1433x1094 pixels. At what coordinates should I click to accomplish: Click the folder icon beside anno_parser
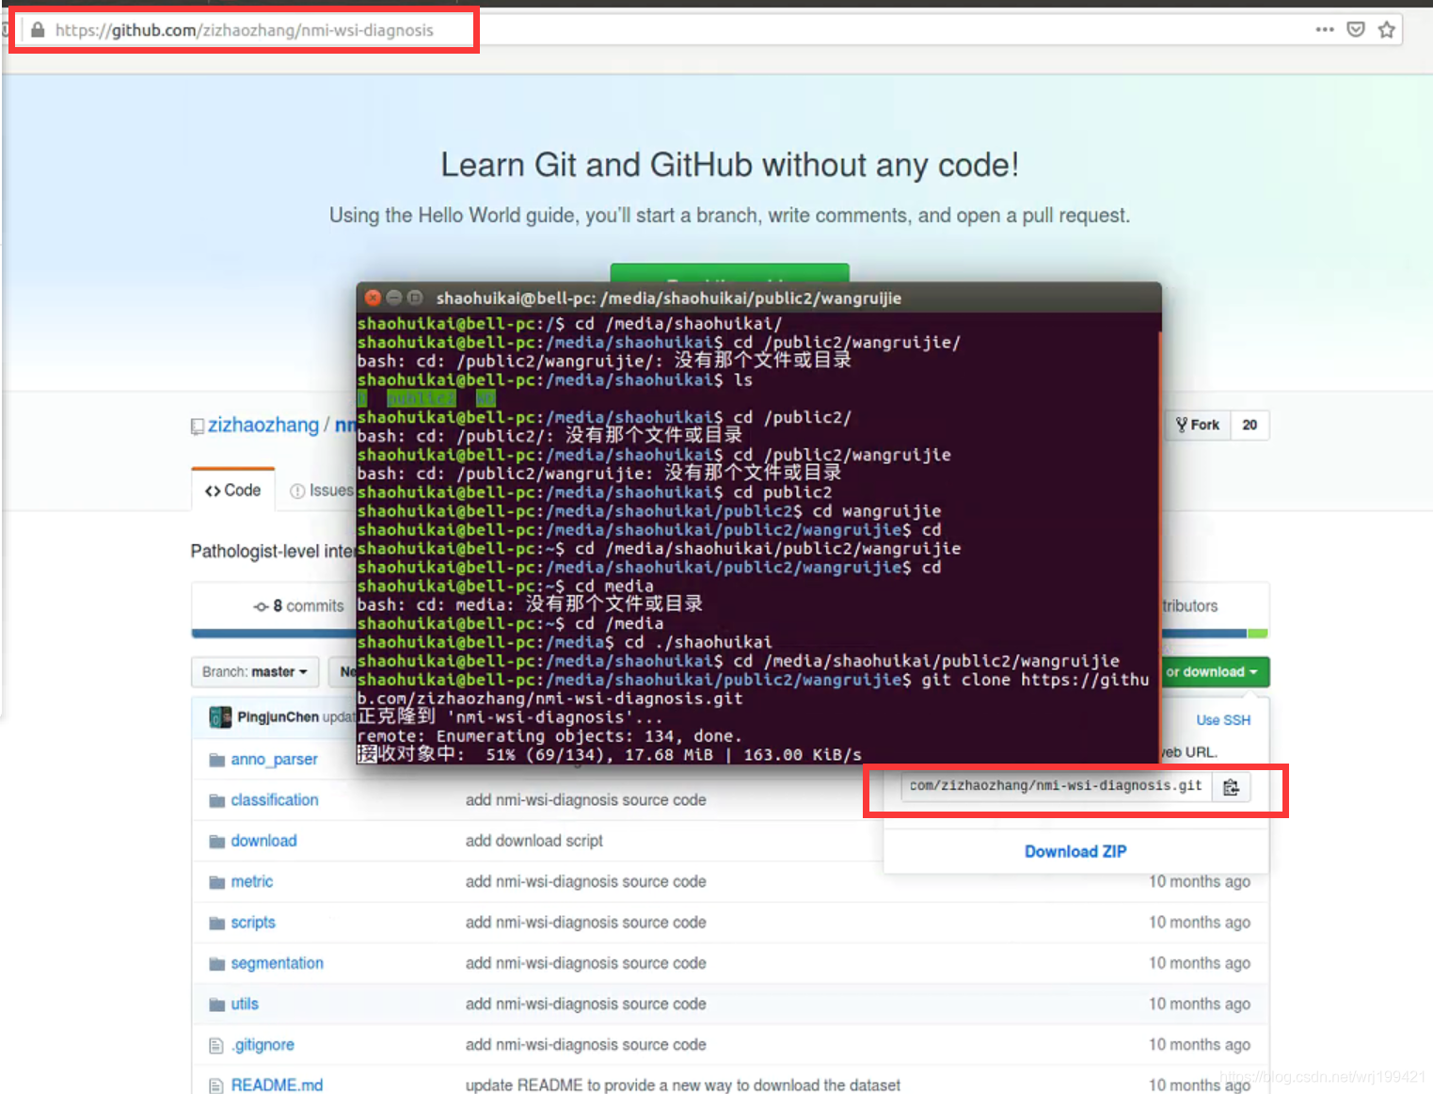216,760
